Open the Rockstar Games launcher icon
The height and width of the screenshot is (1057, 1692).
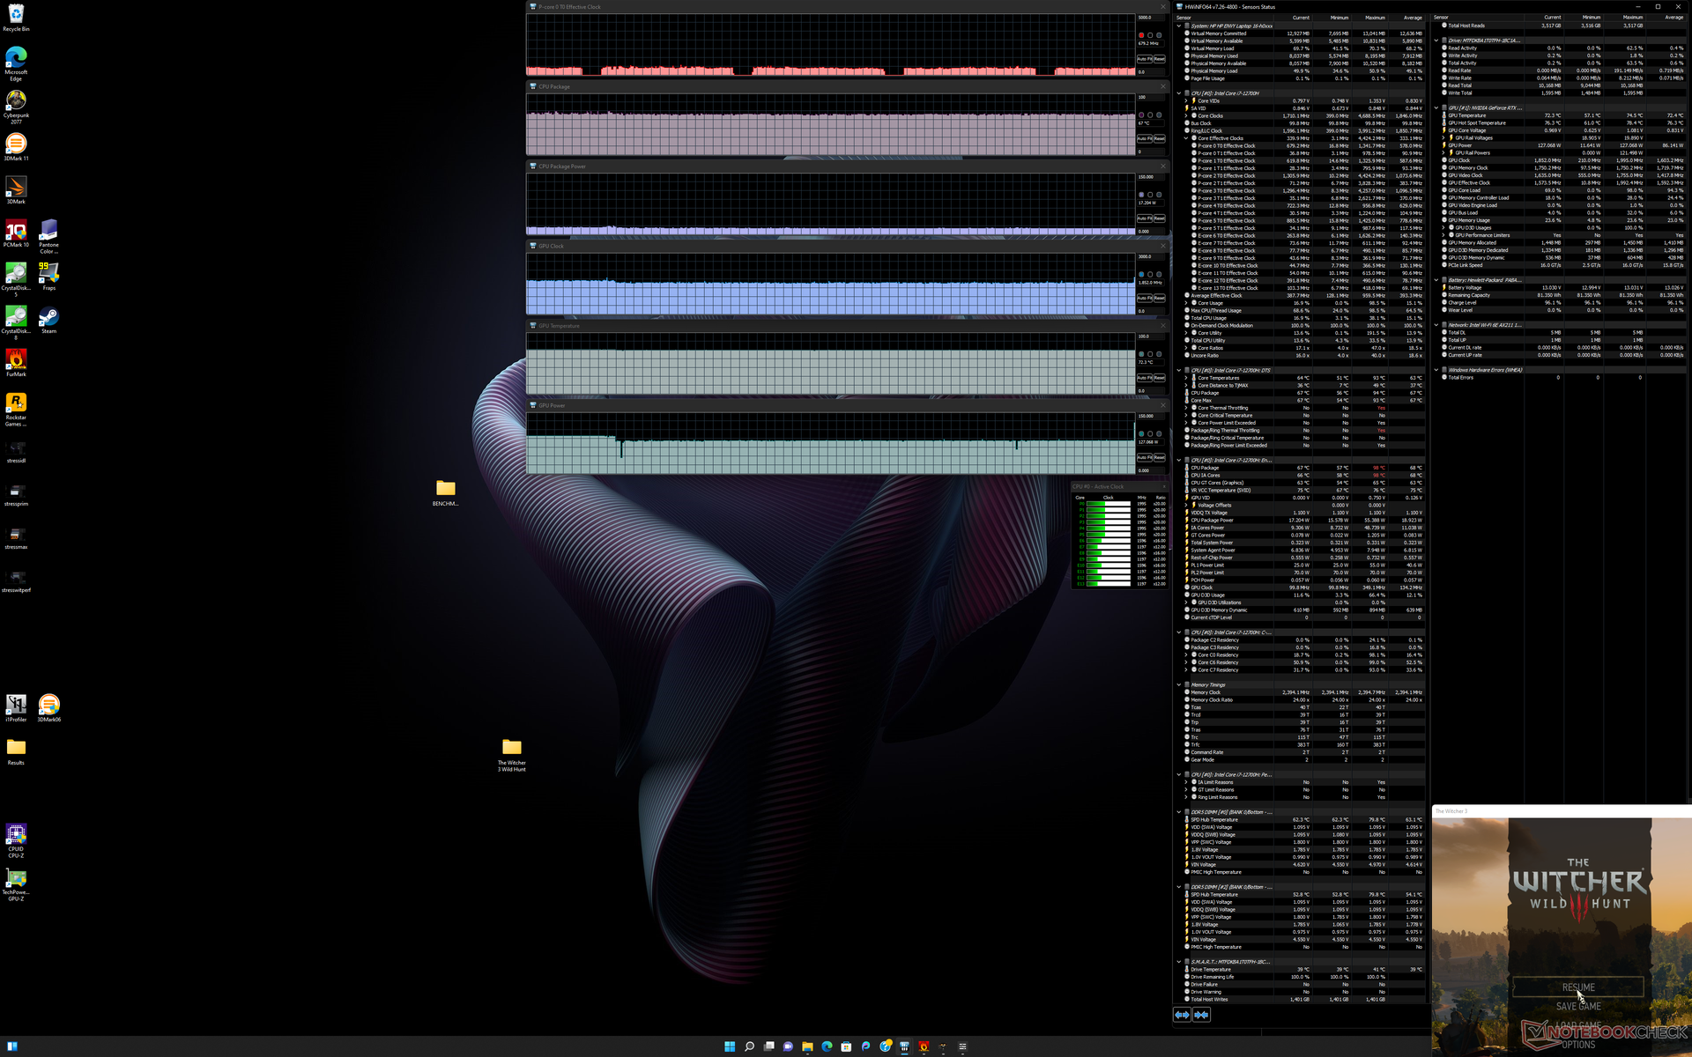tap(16, 403)
